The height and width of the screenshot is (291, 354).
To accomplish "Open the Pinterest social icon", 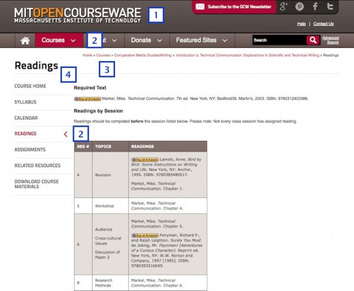I will point(300,7).
